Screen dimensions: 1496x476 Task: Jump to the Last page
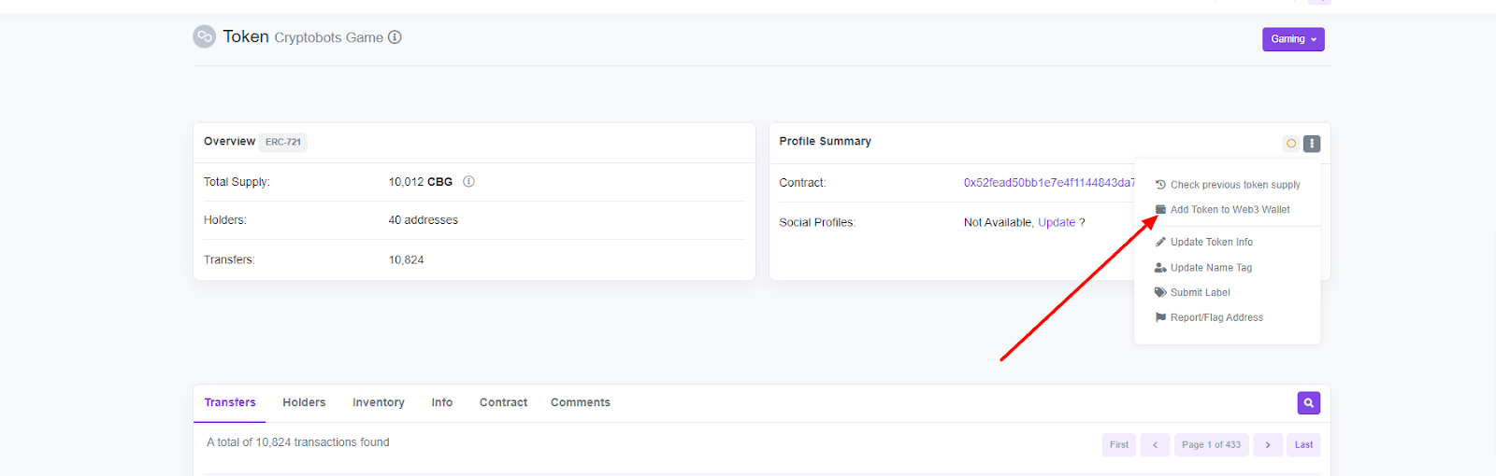coord(1303,445)
